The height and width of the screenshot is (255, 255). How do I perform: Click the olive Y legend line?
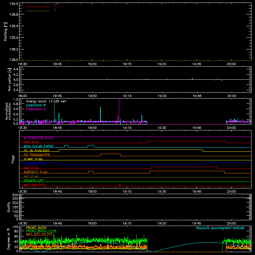(38, 11)
